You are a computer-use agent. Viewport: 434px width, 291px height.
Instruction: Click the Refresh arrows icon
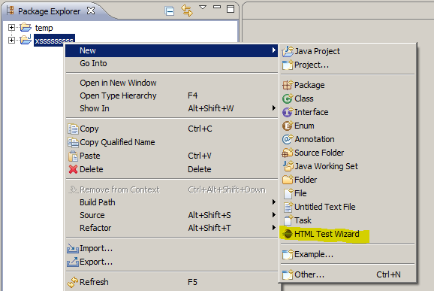click(x=73, y=282)
